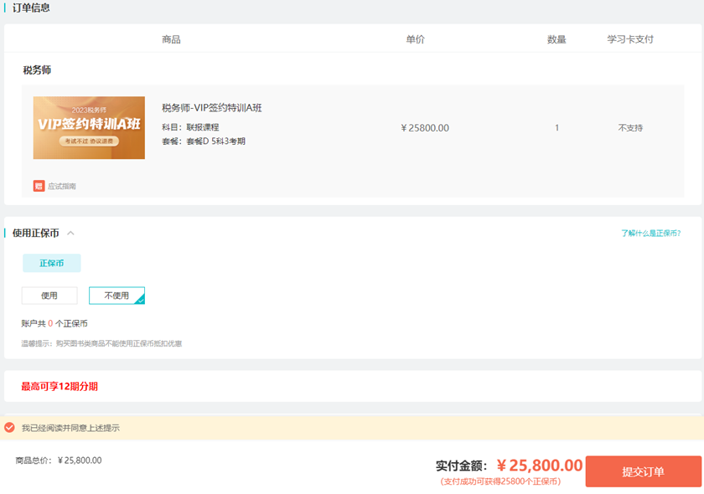Click the 使用正保币 section heading

coord(36,234)
